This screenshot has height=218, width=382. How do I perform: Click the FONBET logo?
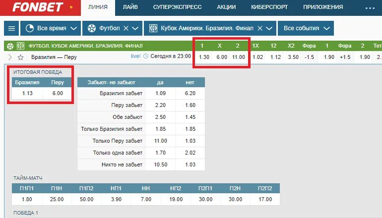(38, 7)
